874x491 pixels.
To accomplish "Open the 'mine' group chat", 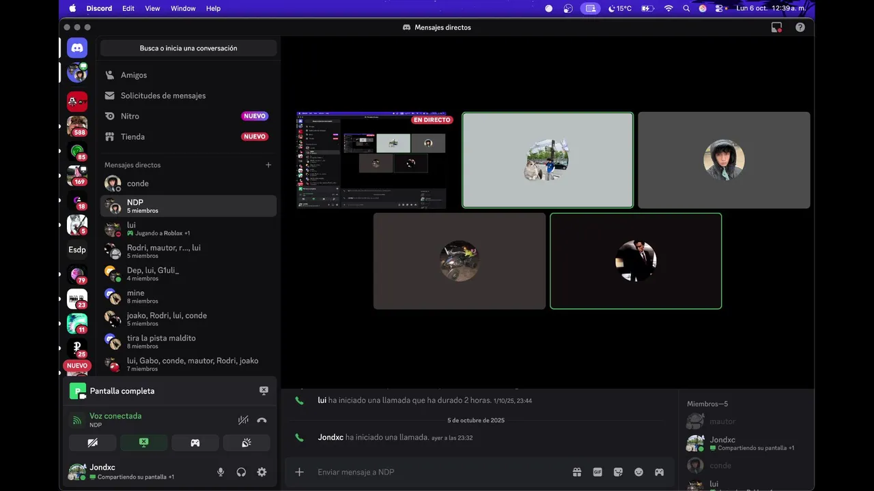I will click(188, 296).
